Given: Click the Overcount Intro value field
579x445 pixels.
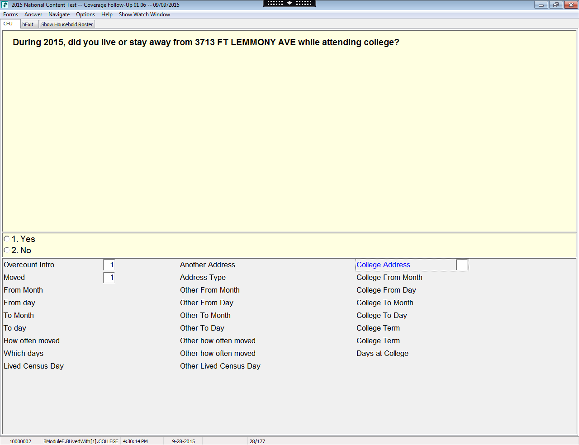Looking at the screenshot, I should coord(109,265).
